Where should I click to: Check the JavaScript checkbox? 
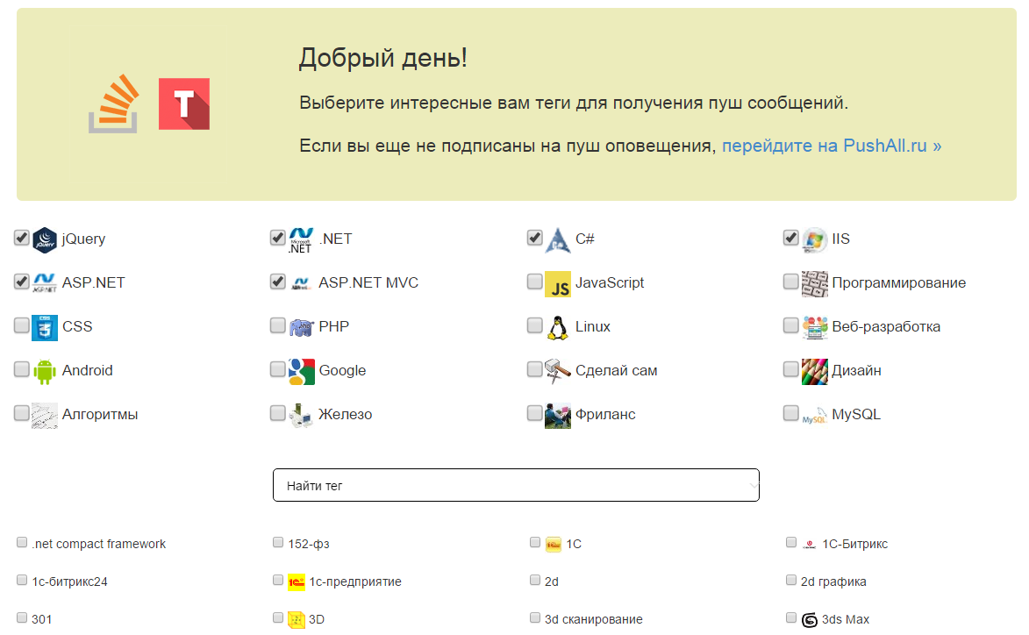(x=535, y=282)
